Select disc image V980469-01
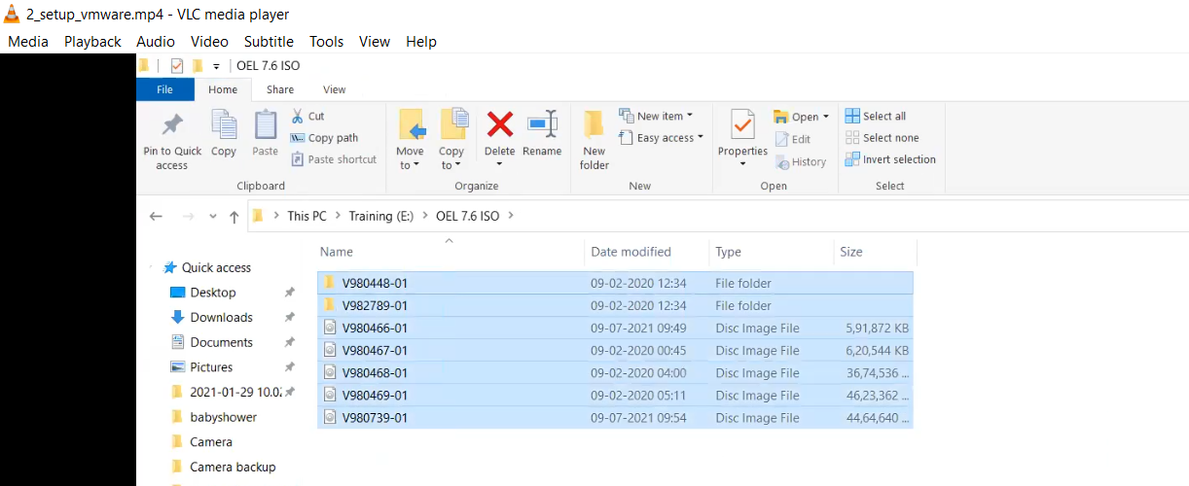This screenshot has width=1189, height=486. pos(615,395)
